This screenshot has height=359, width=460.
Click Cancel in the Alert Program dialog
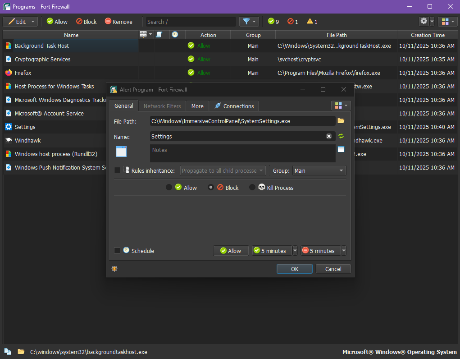[333, 269]
